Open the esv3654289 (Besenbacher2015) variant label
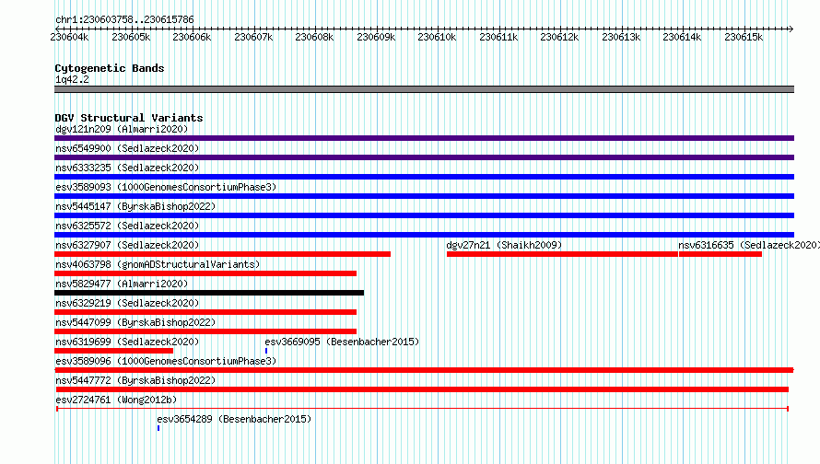This screenshot has width=820, height=464. click(234, 419)
